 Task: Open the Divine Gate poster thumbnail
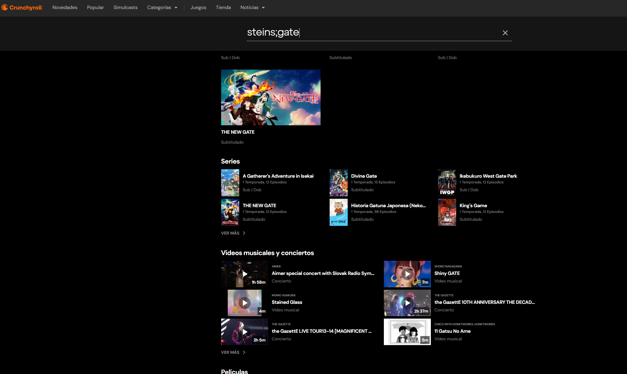tap(339, 183)
